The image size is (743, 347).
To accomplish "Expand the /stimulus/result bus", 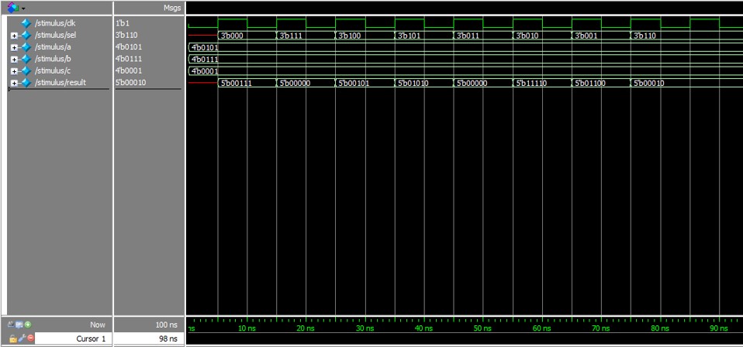I will (14, 84).
